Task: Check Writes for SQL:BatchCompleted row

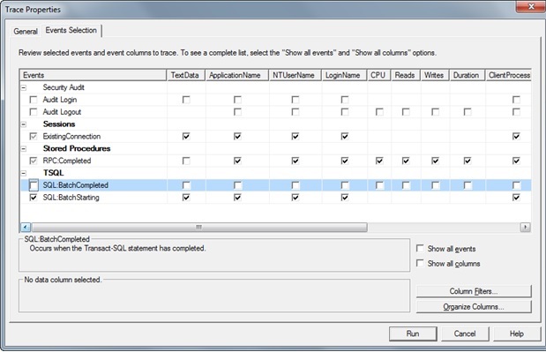Action: 435,185
